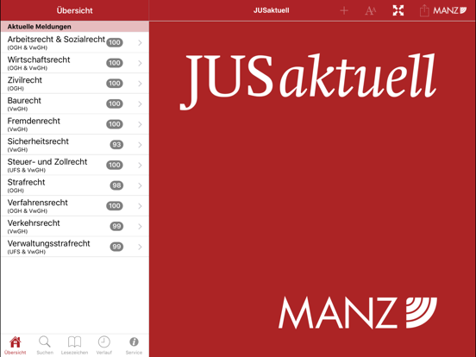The height and width of the screenshot is (357, 476).
Task: Open Steuer- und Zollrecht category
Action: pyautogui.click(x=75, y=165)
